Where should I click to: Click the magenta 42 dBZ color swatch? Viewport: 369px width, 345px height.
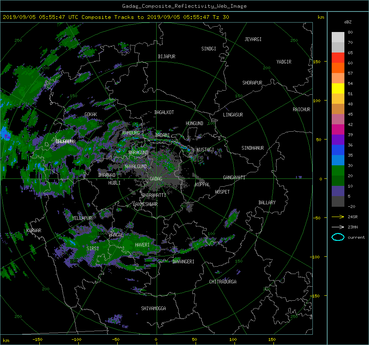click(x=338, y=129)
